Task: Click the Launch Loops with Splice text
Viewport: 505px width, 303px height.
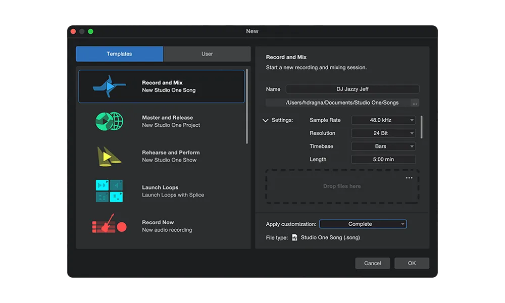Action: coord(173,195)
